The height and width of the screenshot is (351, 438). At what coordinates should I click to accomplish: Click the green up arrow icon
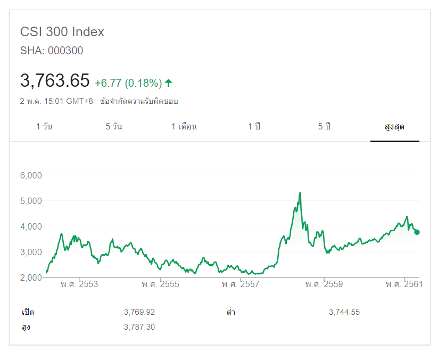click(169, 83)
